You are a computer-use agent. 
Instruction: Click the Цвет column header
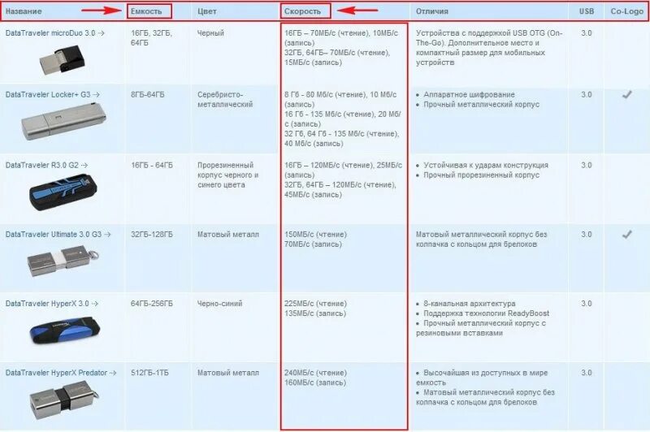(x=207, y=11)
